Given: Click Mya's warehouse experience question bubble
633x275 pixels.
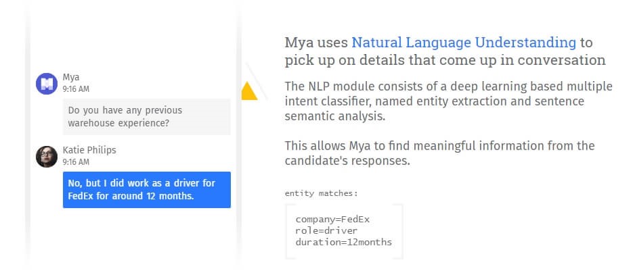Looking at the screenshot, I should (147, 117).
